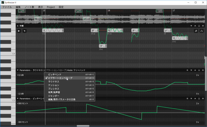Collapse the ピッチベンド Parameters panel triangle
The image size is (207, 127).
pyautogui.click(x=18, y=99)
